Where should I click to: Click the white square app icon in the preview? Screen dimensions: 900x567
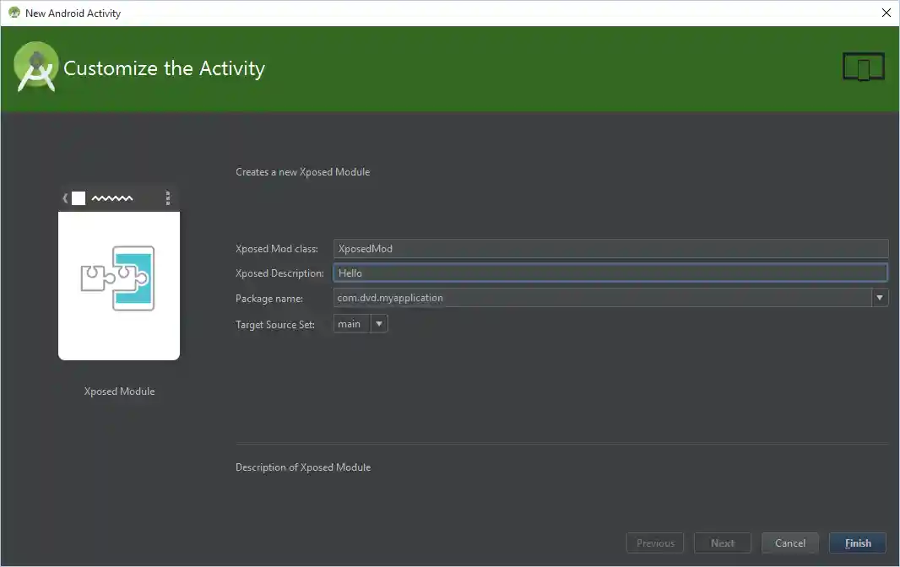(79, 198)
